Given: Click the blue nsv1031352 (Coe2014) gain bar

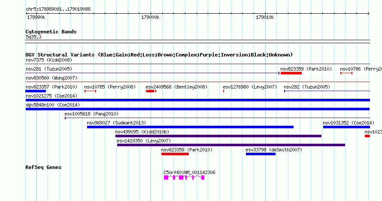Looking at the screenshot, I should tap(347, 127).
